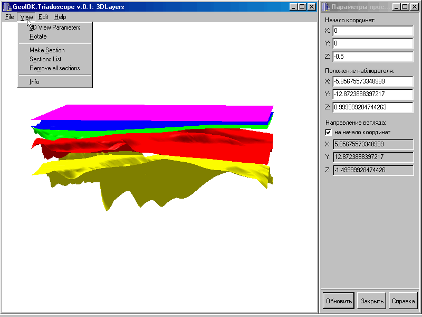This screenshot has width=422, height=317.
Task: Choose Remove all sections
Action: (x=54, y=68)
